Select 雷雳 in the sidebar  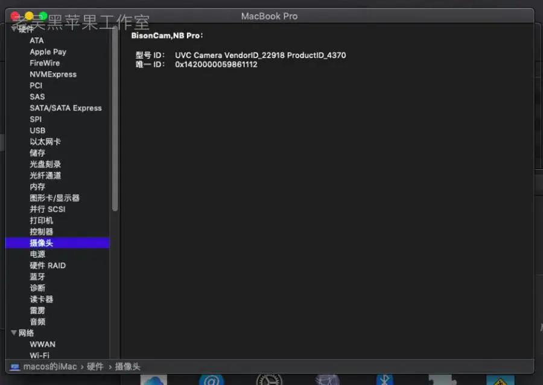37,310
